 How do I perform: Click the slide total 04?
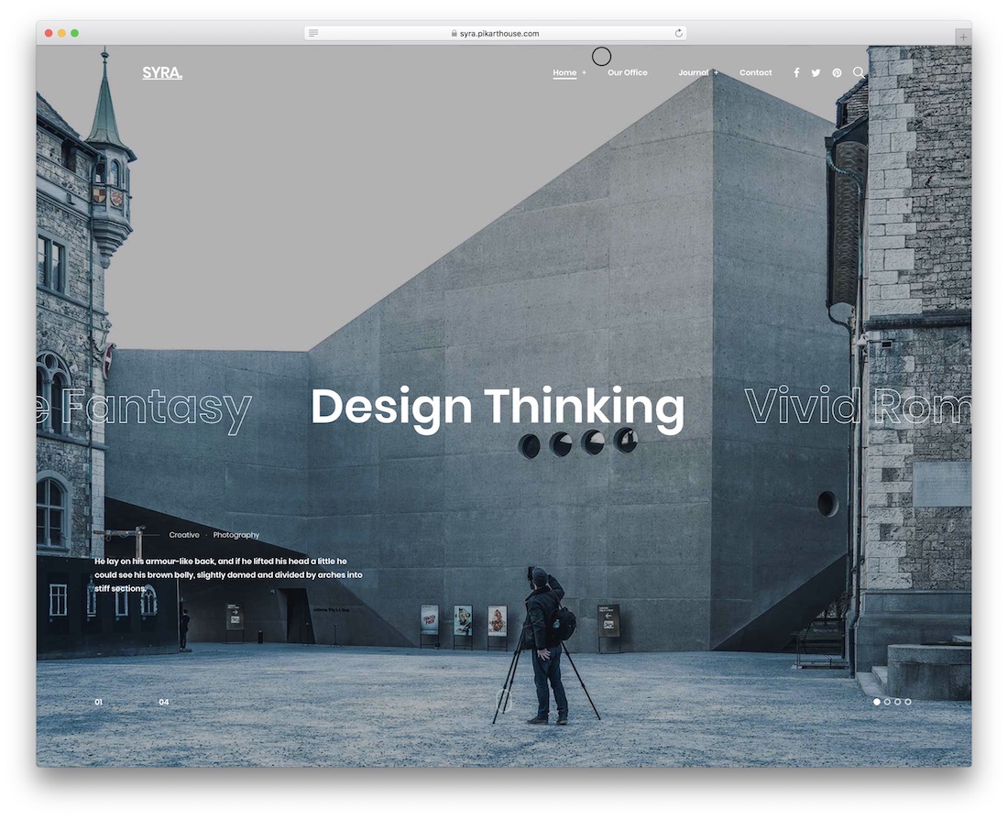pos(164,702)
